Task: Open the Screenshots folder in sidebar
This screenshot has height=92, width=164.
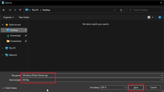Action: pos(16,41)
